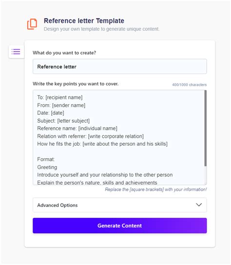Place cursor on the Date: [date] line

[51, 113]
